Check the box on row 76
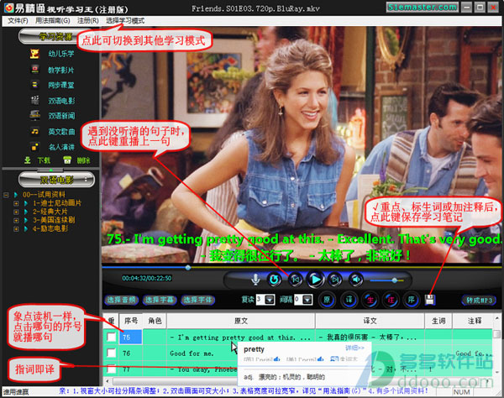The width and height of the screenshot is (504, 398). (x=111, y=353)
